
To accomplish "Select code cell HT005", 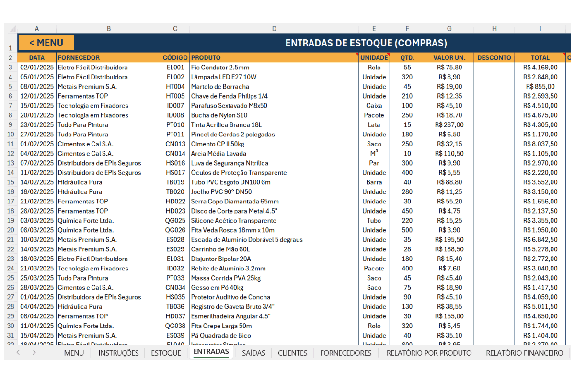I will (x=175, y=96).
